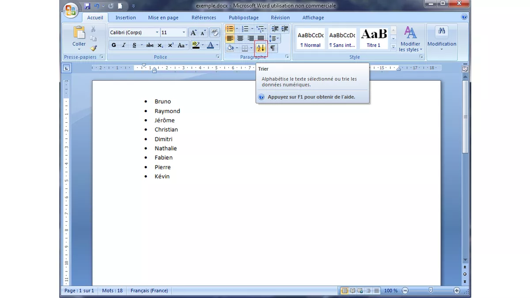Image resolution: width=530 pixels, height=298 pixels.
Task: Open the font size dropdown
Action: click(183, 32)
